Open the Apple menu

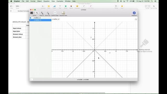click(11, 1)
